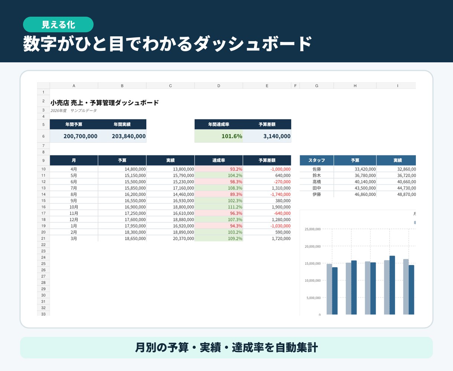453x371 pixels.
Task: Click the green 111.2% cell
Action: [219, 207]
